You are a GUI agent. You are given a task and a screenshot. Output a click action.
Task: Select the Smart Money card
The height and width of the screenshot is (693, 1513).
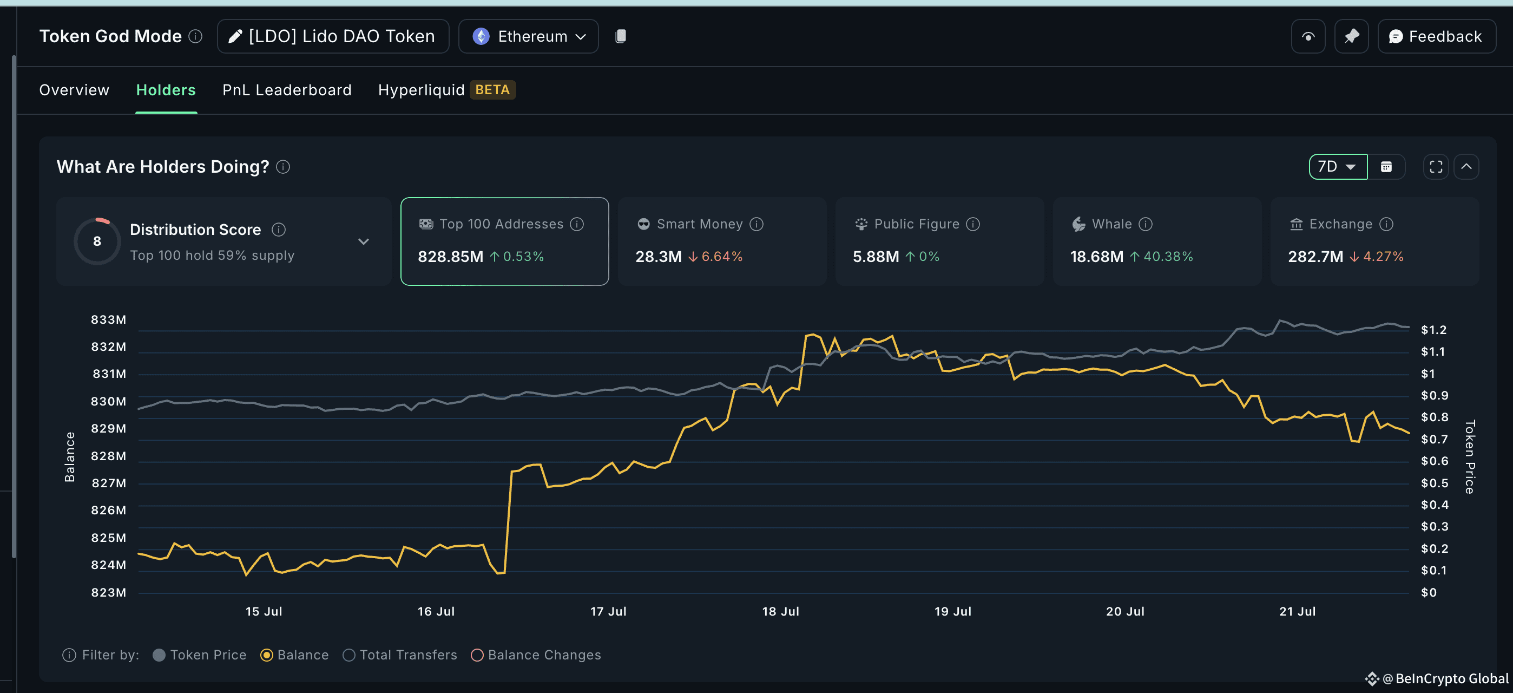click(x=722, y=241)
